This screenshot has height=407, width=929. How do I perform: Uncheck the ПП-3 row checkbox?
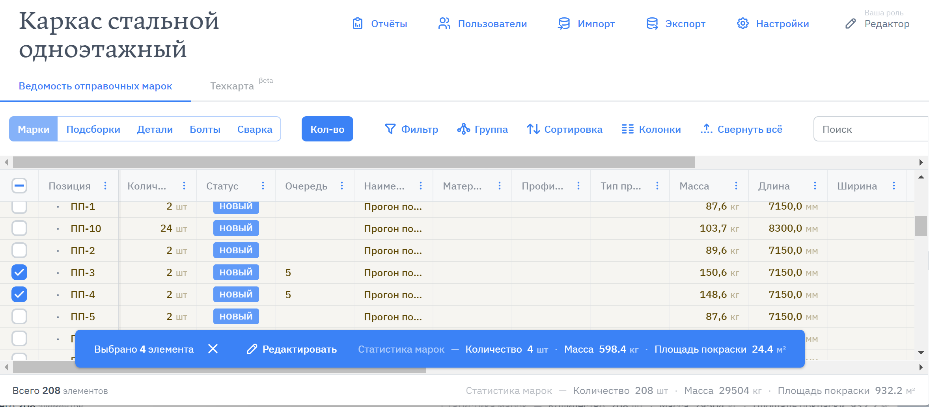pyautogui.click(x=19, y=272)
